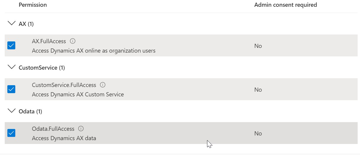Click the 'No' value in Odata.FullAccess row
360x156 pixels.
258,133
